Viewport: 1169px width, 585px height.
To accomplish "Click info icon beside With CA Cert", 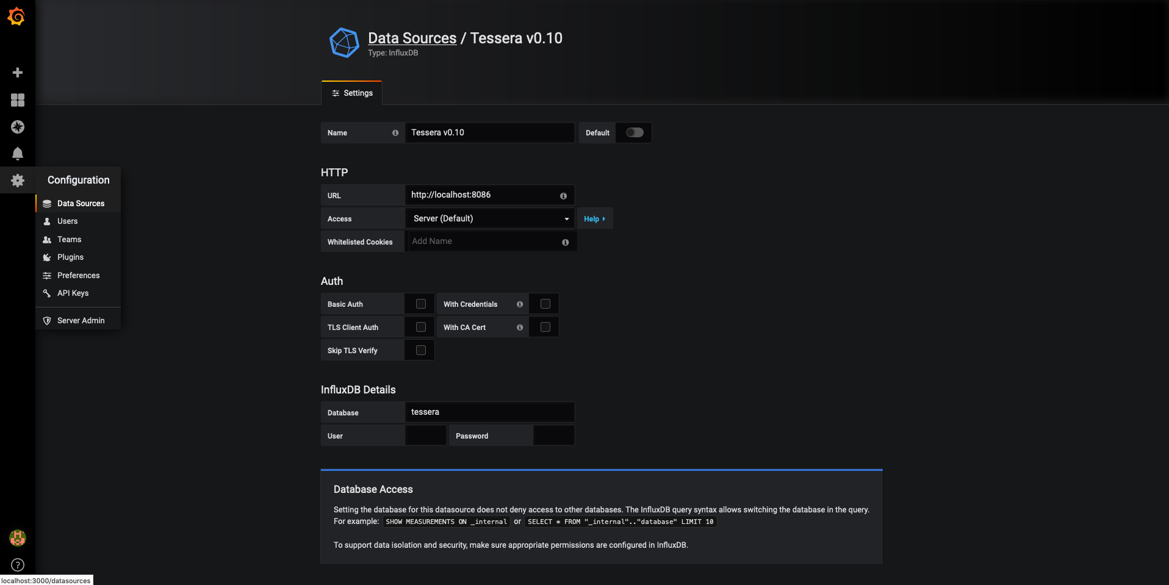I will (520, 328).
